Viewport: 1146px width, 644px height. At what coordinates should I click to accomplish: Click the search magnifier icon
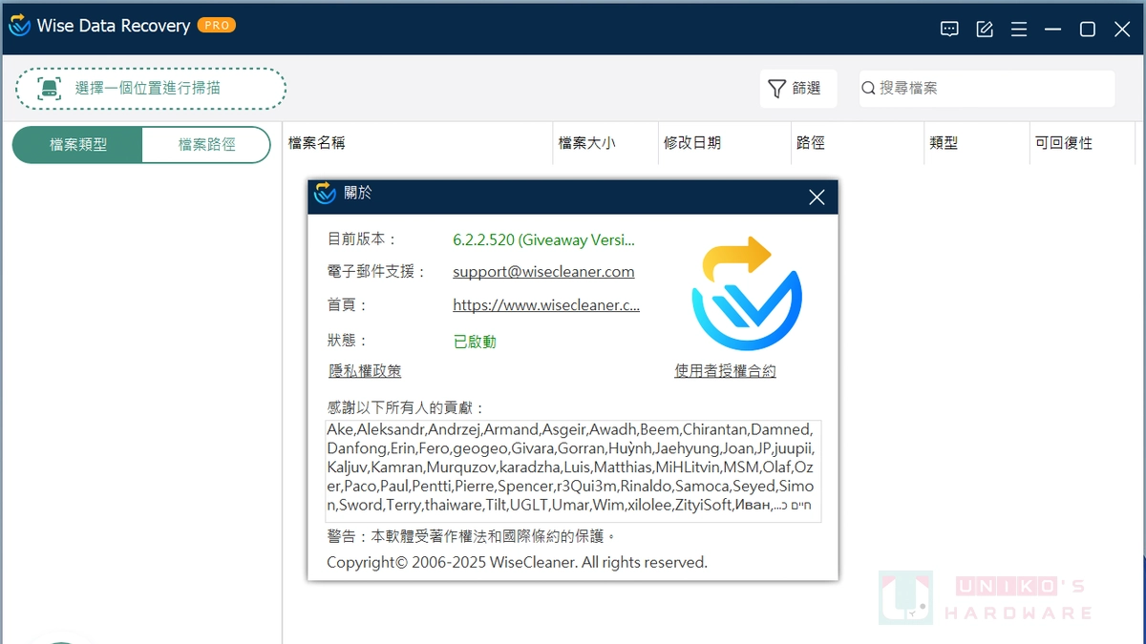(x=868, y=88)
